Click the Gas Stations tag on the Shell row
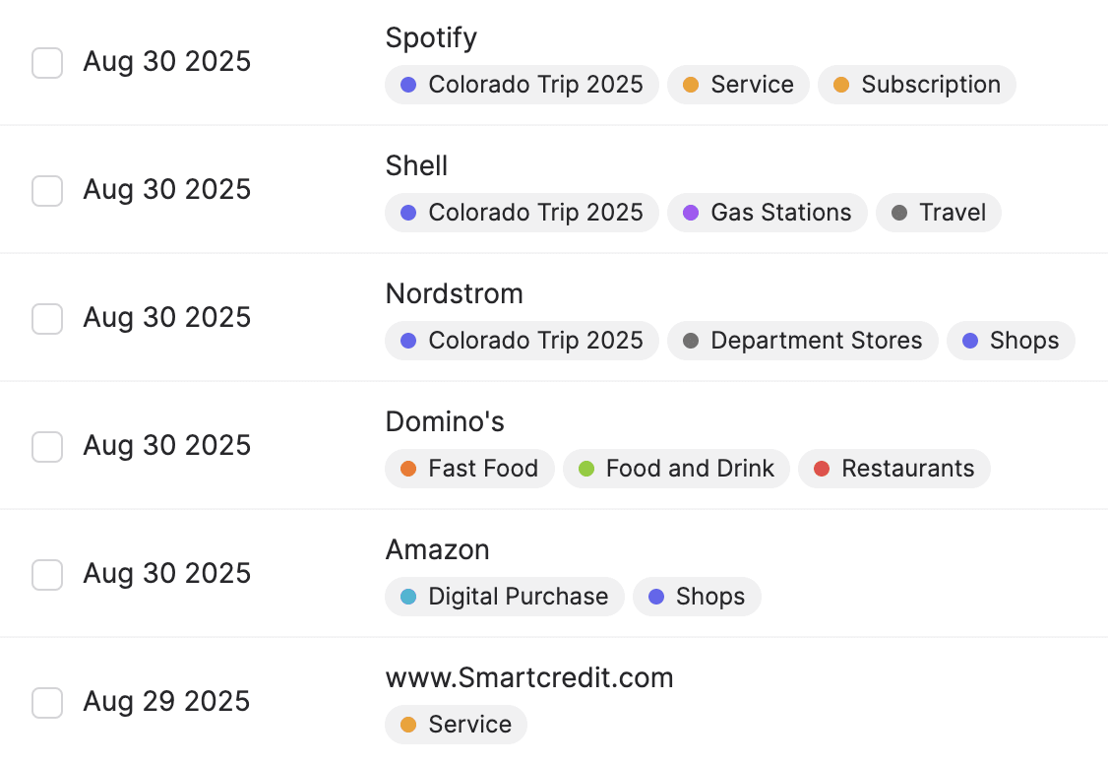The image size is (1108, 764). click(767, 213)
